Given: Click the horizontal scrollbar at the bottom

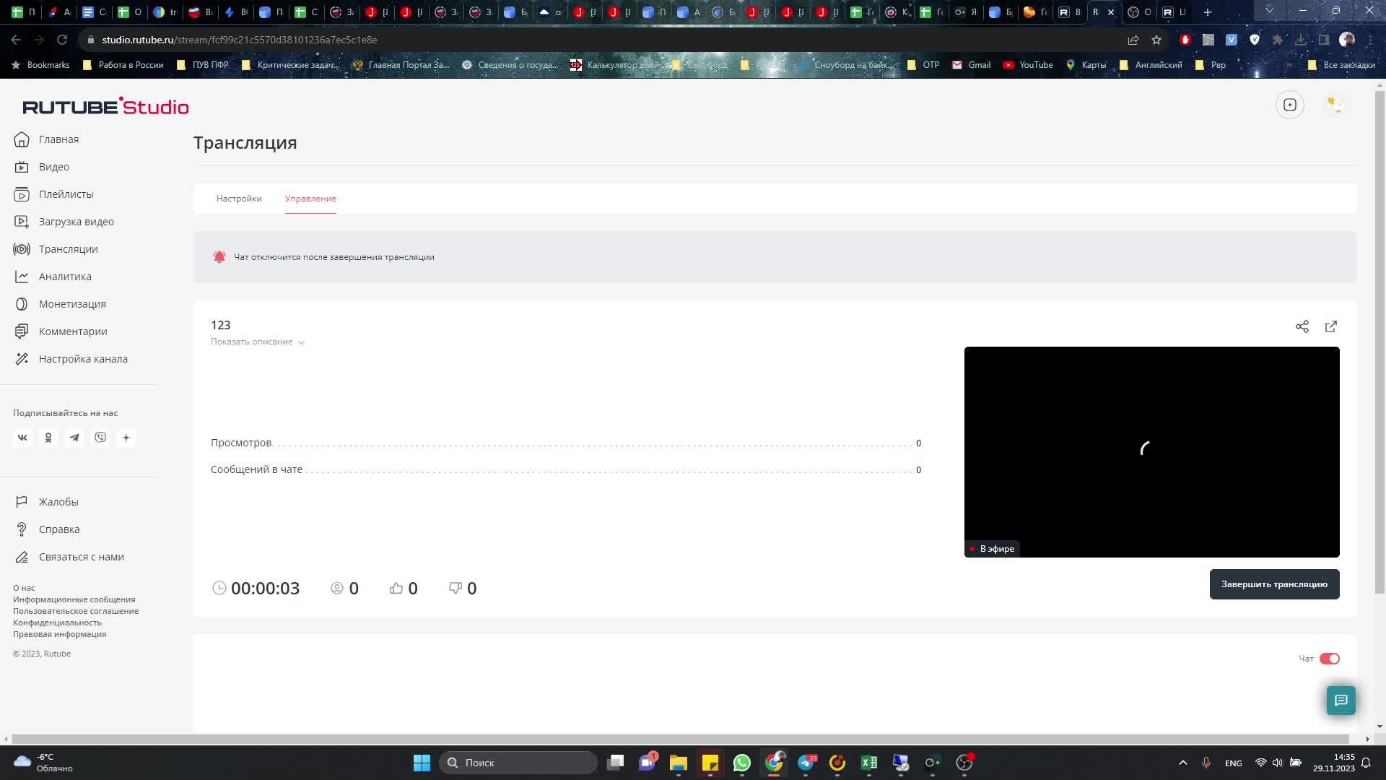Looking at the screenshot, I should tap(686, 739).
